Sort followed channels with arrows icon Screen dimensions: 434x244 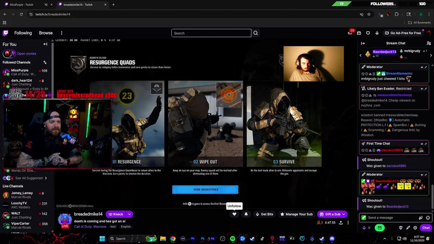pyautogui.click(x=45, y=62)
